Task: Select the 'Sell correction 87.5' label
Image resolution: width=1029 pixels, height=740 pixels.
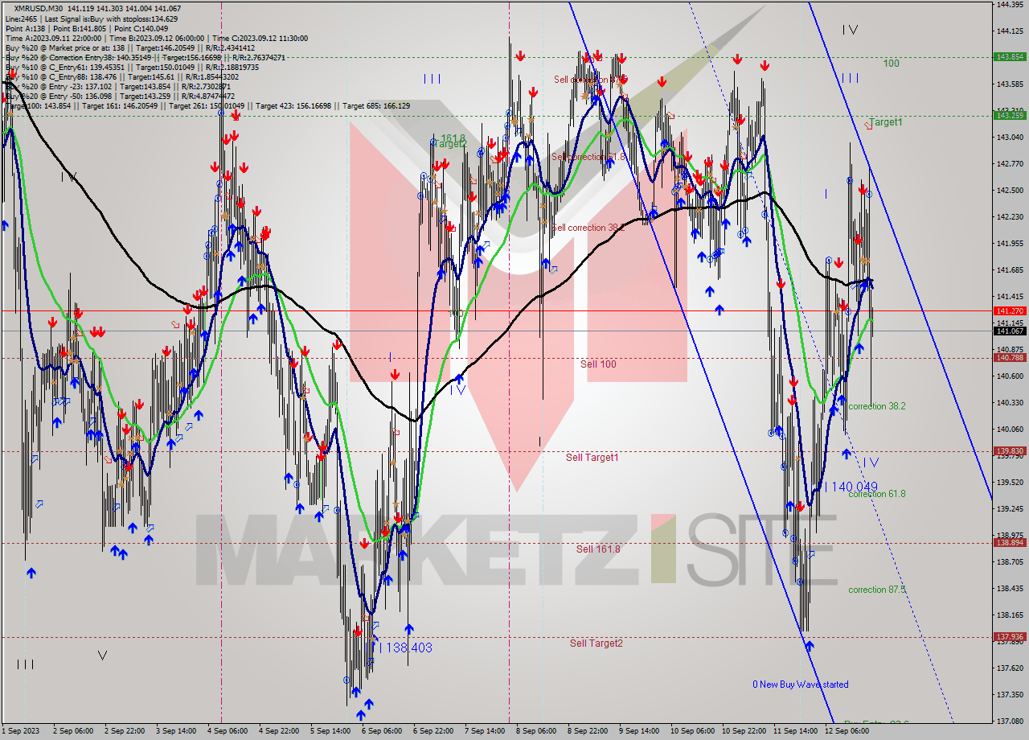Action: click(589, 80)
